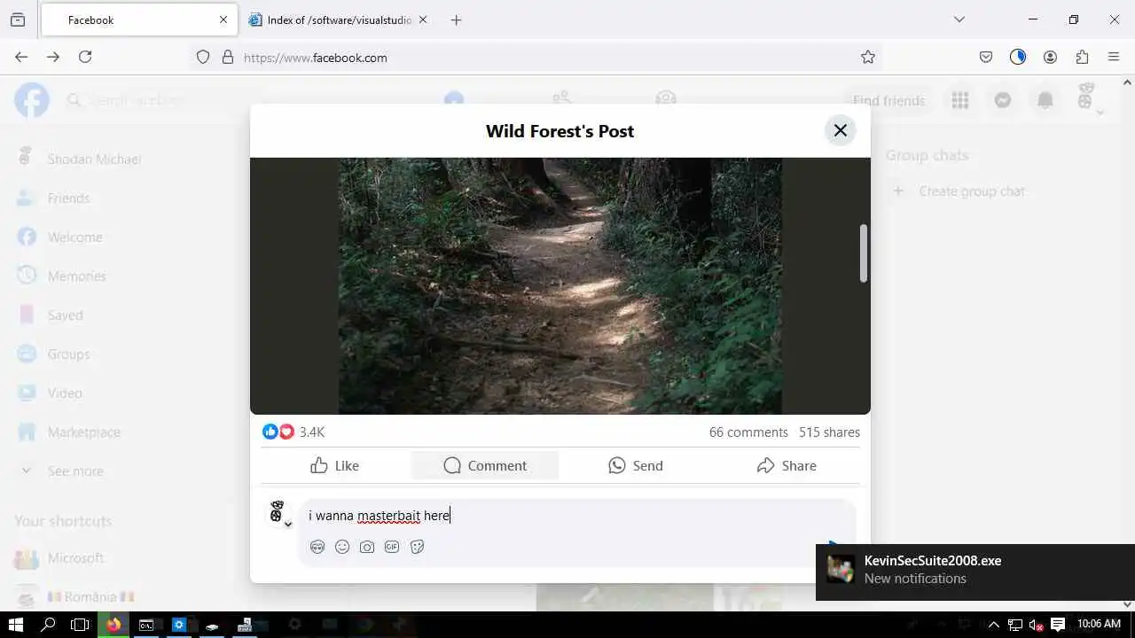Screen dimensions: 1135x638
Task: Open the Microsoft shortcut
Action: pyautogui.click(x=75, y=557)
